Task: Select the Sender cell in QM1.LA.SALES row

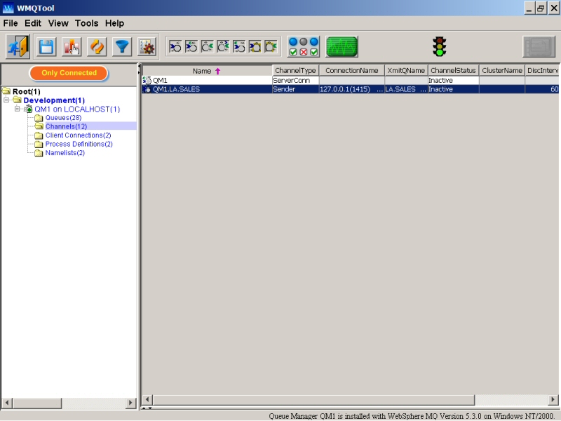Action: (295, 89)
